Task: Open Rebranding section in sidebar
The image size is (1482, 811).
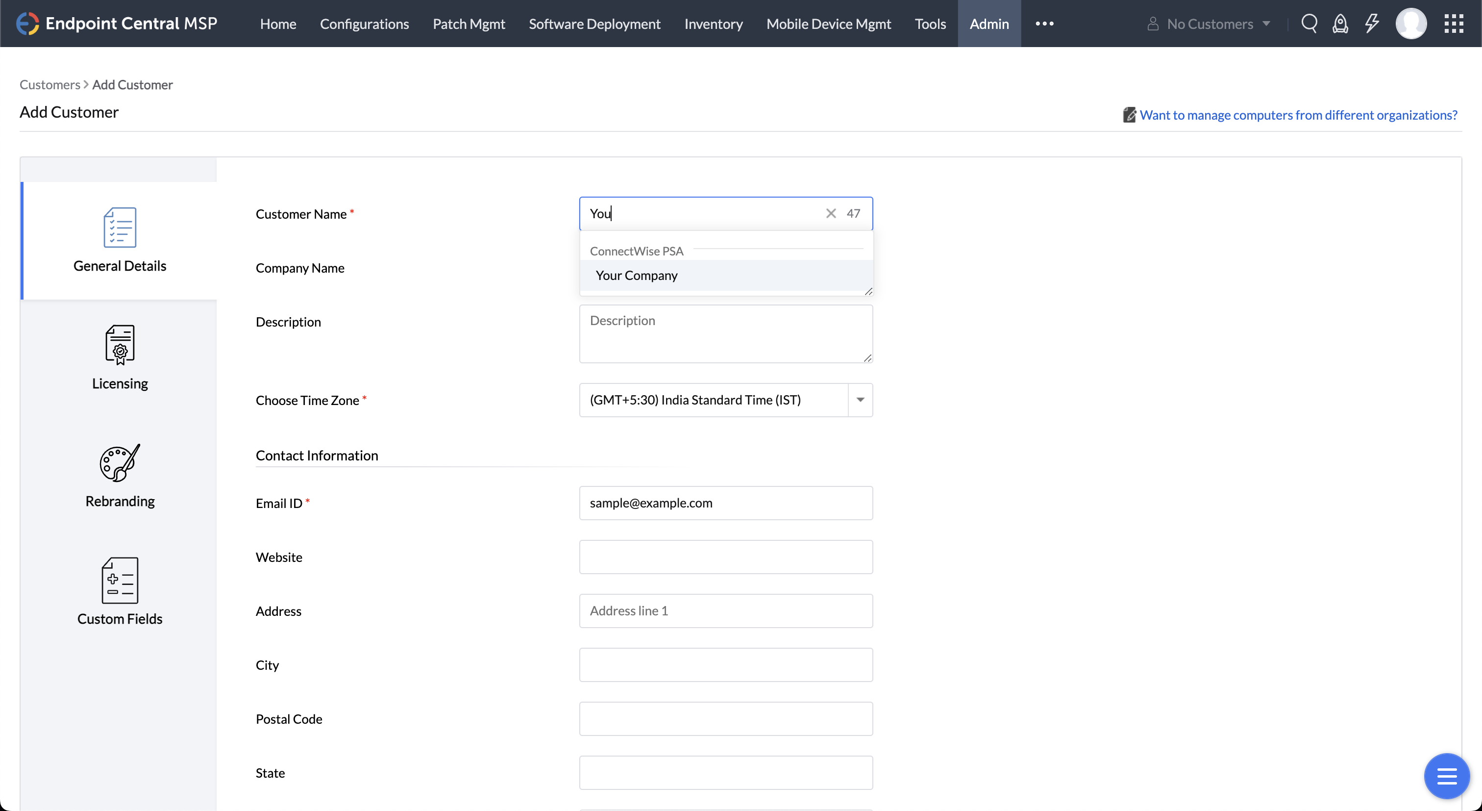Action: (120, 476)
